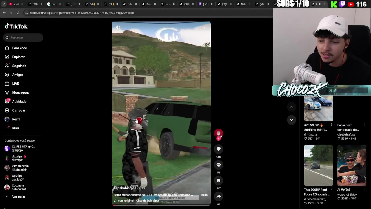Click the bahia novo contratado da... title
Image resolution: width=371 pixels, height=209 pixels.
coord(348,127)
